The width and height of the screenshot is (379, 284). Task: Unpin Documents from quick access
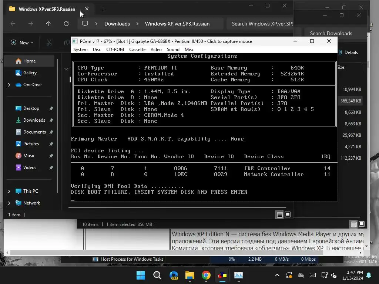(x=51, y=132)
